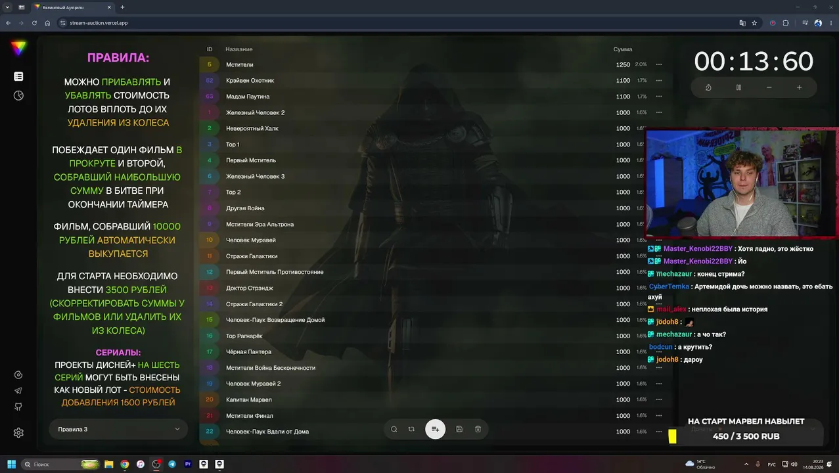Pause the auction timer
Screen dimensions: 839x473
[x=738, y=87]
